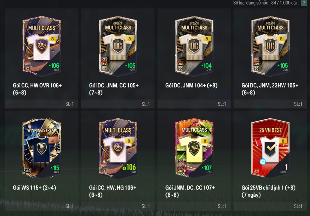310x216 pixels.
Task: Click the Gói WS 115+ (2~4) title
Action: (34, 188)
